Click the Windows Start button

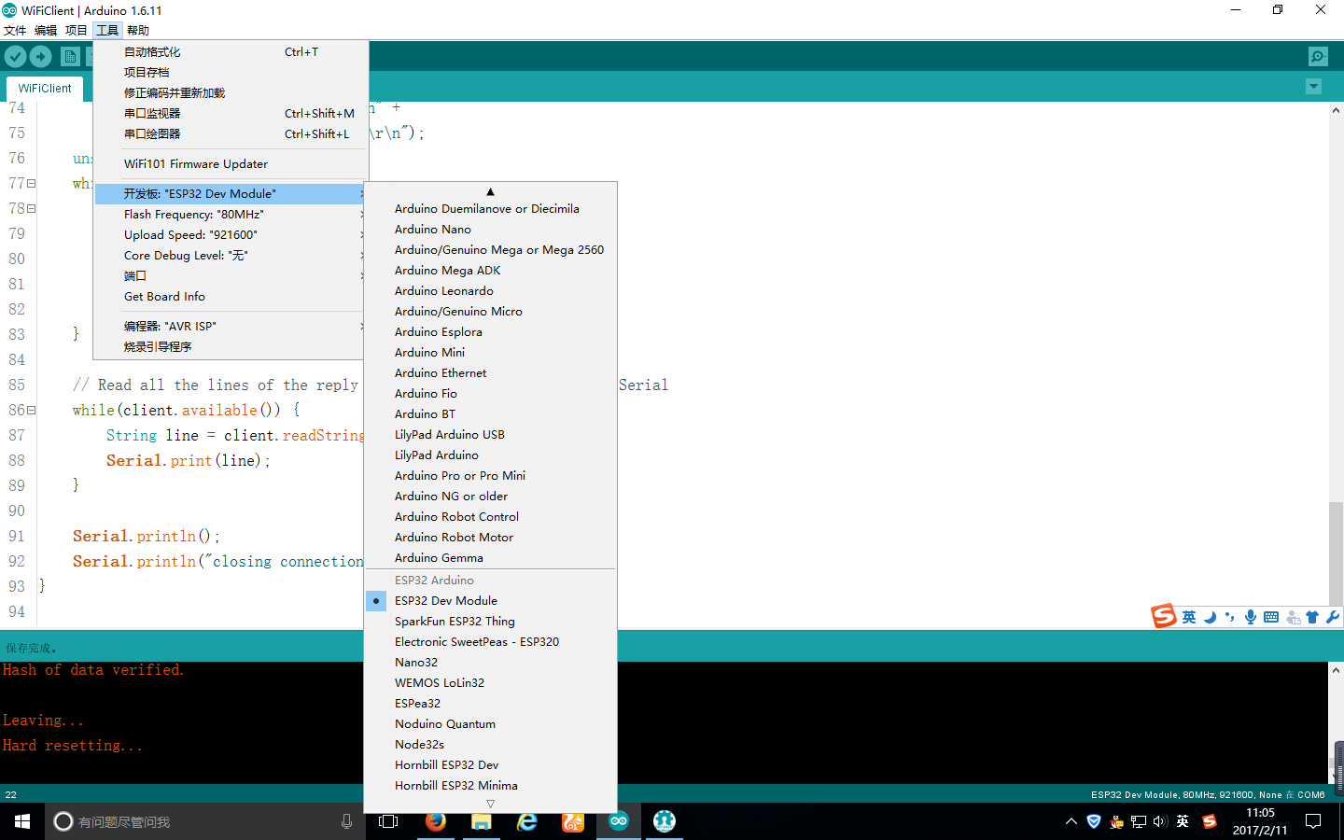[22, 821]
